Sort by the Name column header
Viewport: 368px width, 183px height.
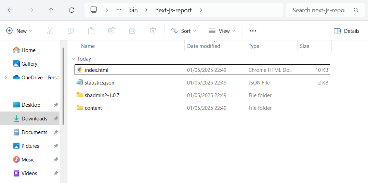pos(88,46)
